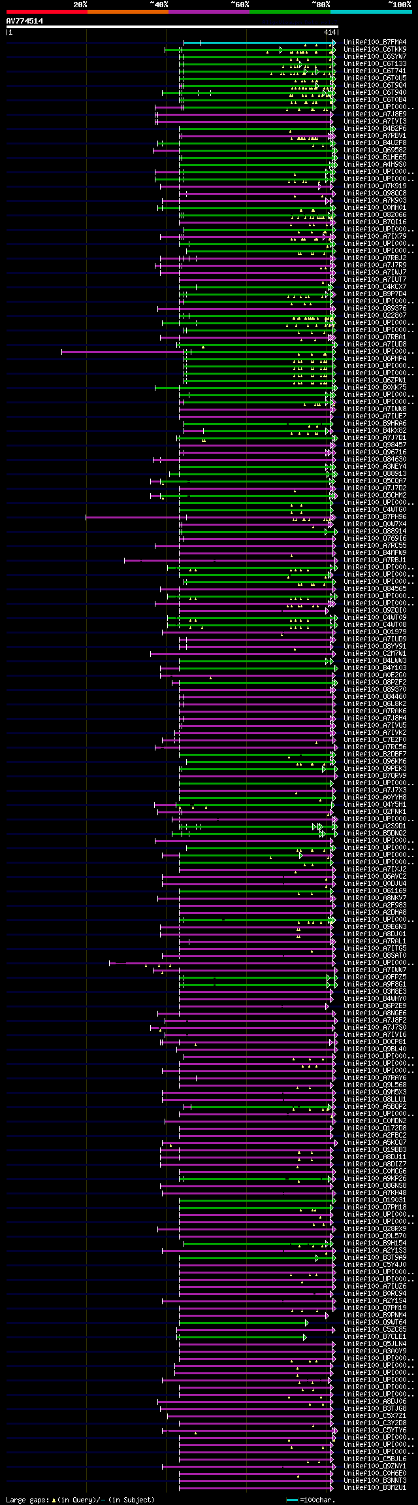Select last hit label UniRef100_B3MZU1
The height and width of the screenshot is (1505, 418).
click(x=375, y=1488)
